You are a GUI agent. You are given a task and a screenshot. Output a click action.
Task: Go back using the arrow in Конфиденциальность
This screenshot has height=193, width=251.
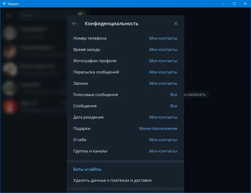point(74,24)
